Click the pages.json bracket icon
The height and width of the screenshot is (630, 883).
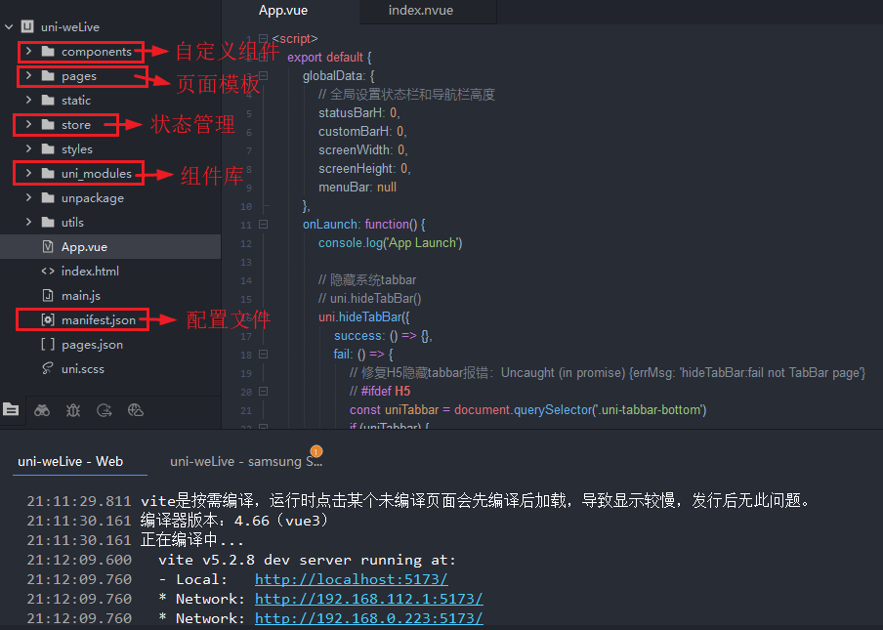pyautogui.click(x=48, y=344)
